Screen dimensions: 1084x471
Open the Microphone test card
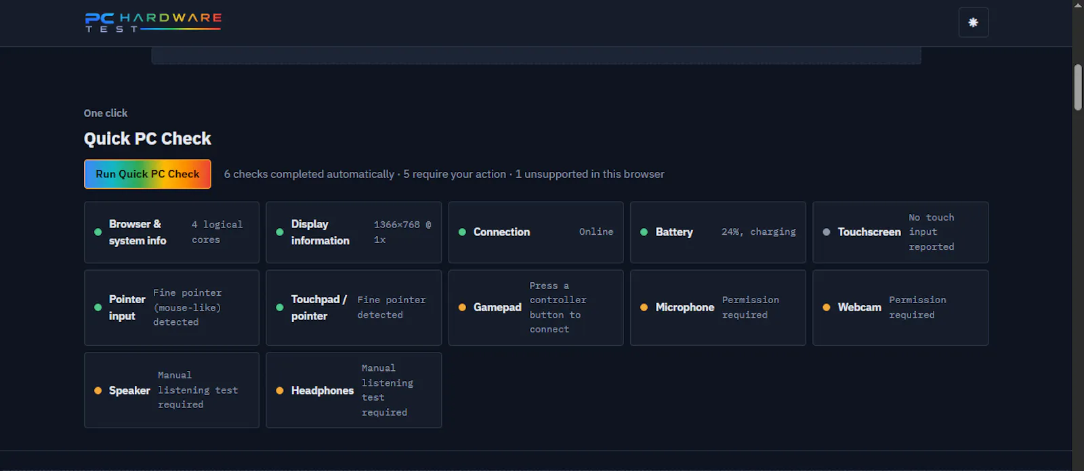(x=718, y=308)
